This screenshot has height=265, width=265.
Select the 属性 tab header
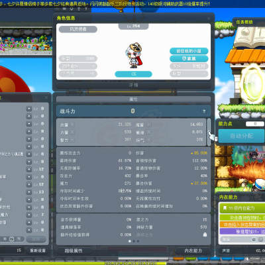tap(133, 99)
